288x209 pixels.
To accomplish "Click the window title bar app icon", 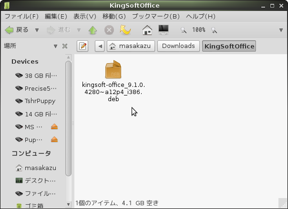I will pos(7,6).
